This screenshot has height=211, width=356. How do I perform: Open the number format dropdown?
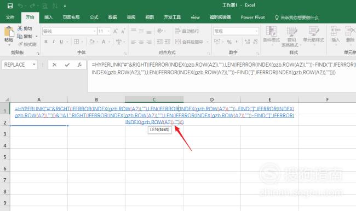[x=256, y=31]
